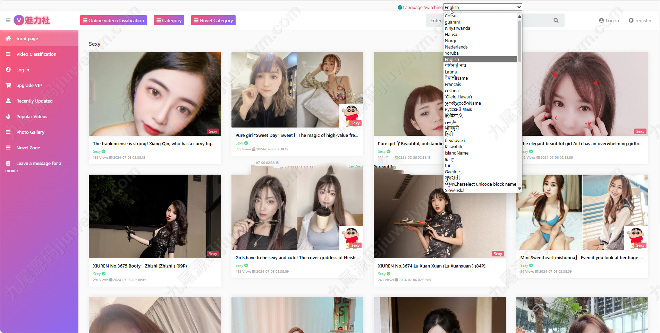Click the flame icon for Popular Videos

[8, 116]
